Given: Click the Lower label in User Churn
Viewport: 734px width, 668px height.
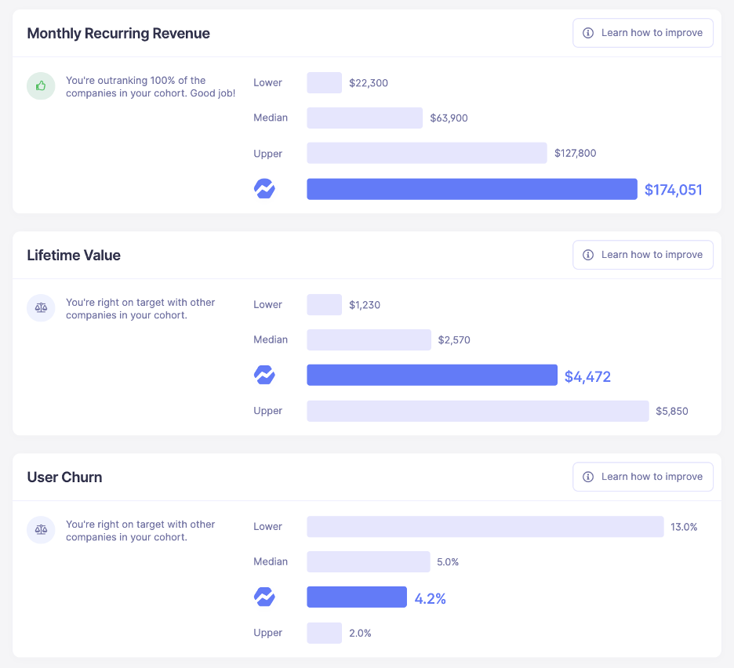Looking at the screenshot, I should pyautogui.click(x=267, y=526).
